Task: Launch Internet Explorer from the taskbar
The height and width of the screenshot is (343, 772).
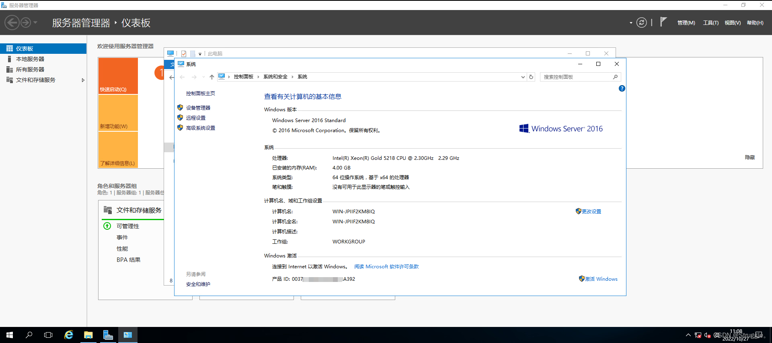Action: (x=69, y=335)
